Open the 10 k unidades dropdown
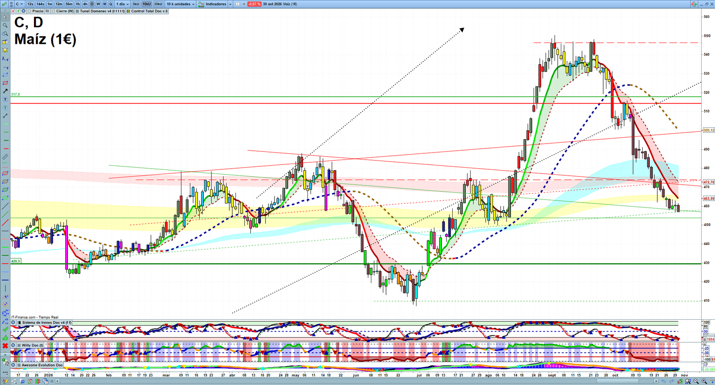 [181, 4]
